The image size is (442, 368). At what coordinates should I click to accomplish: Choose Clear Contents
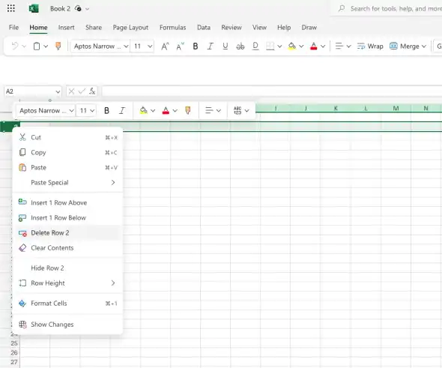[x=67, y=248]
